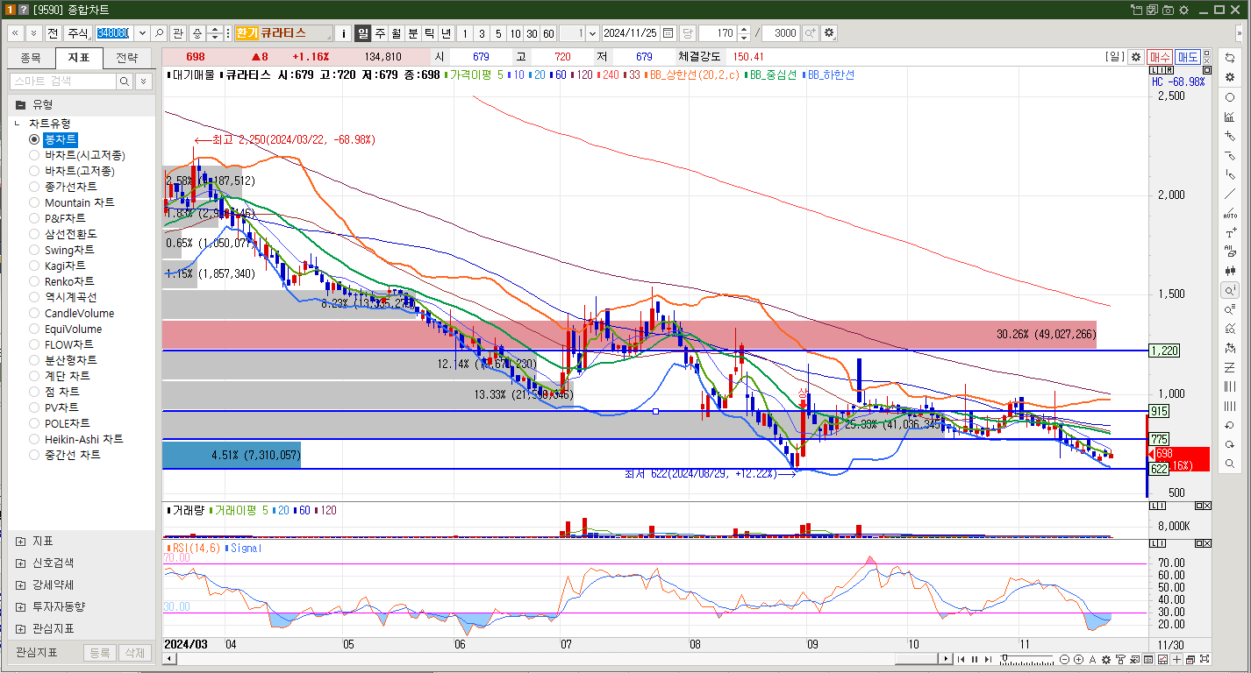This screenshot has width=1251, height=673.
Task: Expand the 관심지표 section
Action: point(20,628)
